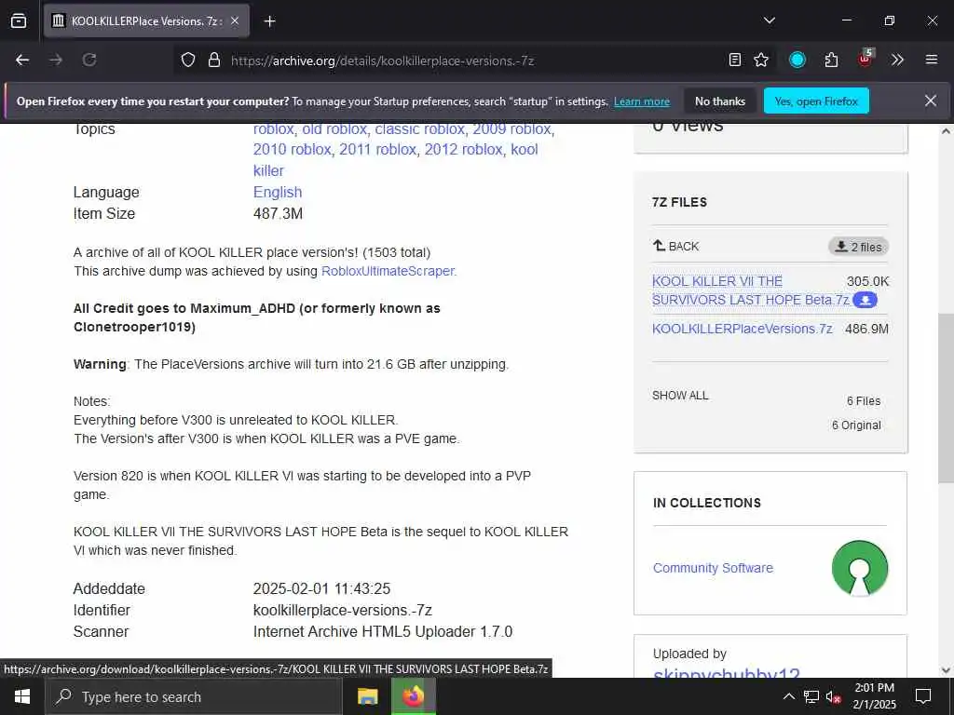Select Firefox icon in taskbar
954x715 pixels.
pyautogui.click(x=413, y=696)
